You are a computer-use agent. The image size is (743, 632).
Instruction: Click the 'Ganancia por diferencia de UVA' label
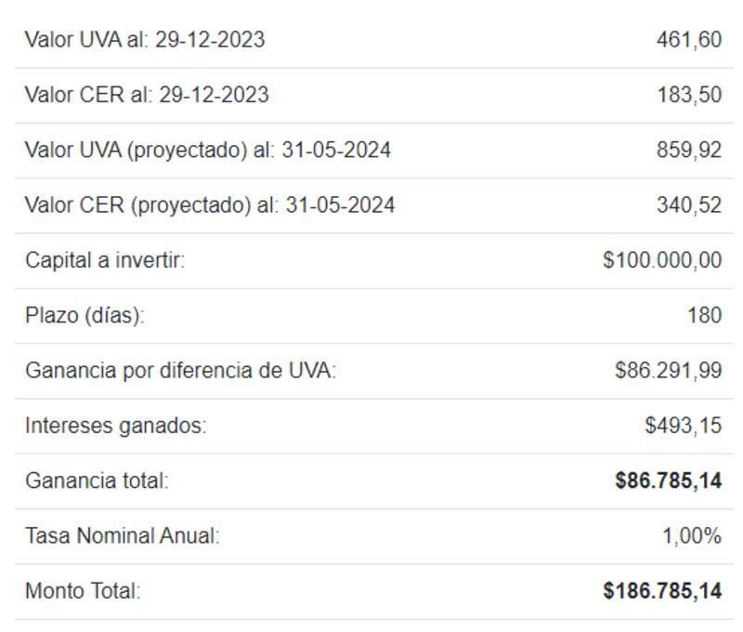180,371
